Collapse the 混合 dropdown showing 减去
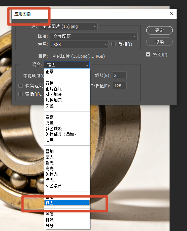Screen dimensions: 187x231 67,65
